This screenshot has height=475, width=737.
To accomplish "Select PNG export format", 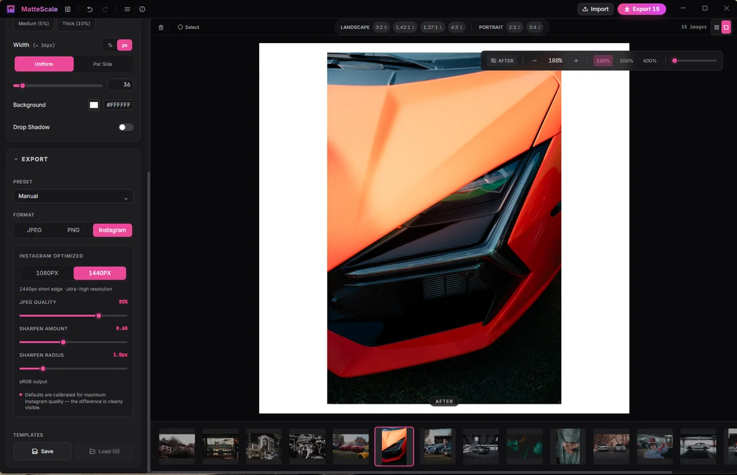I will [x=74, y=230].
